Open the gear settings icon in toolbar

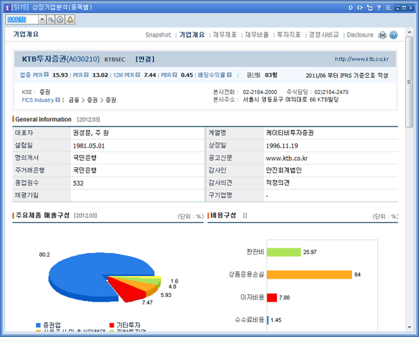click(x=60, y=20)
